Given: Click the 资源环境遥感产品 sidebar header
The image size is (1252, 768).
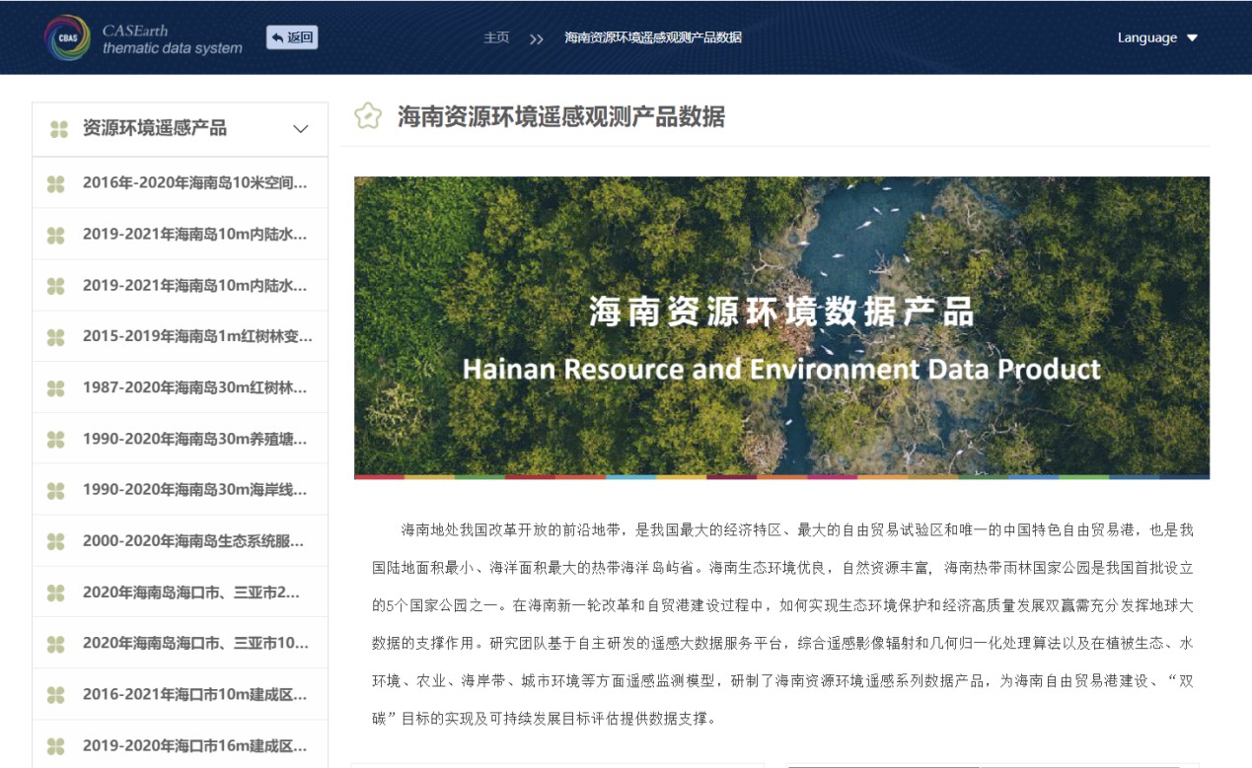Looking at the screenshot, I should [x=155, y=128].
